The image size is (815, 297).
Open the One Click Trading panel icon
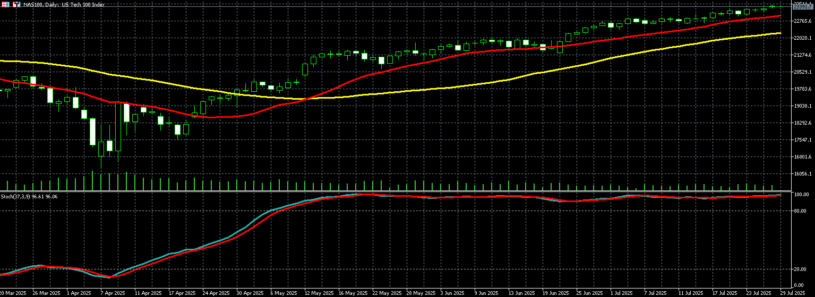[16, 4]
